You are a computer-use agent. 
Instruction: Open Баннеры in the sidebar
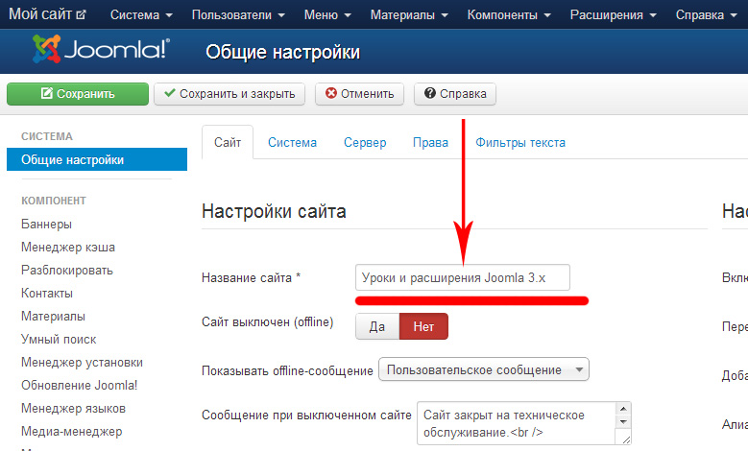(x=46, y=224)
